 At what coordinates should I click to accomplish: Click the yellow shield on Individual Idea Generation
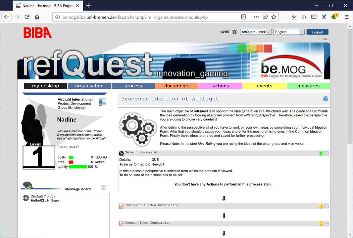pyautogui.click(x=321, y=206)
